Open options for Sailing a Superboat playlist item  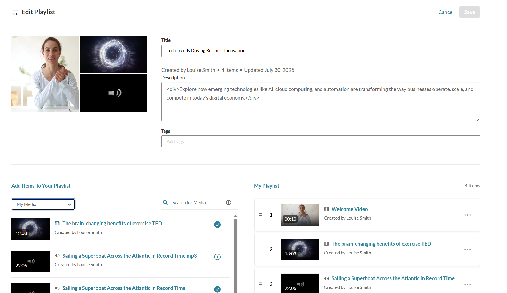[467, 284]
